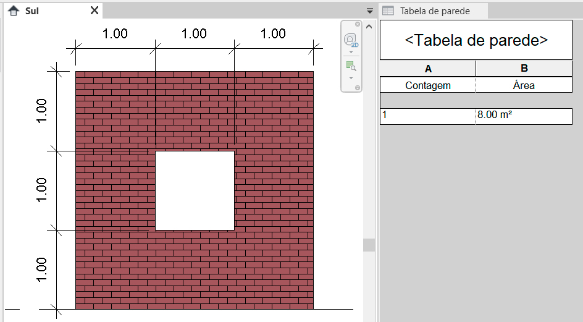Click the house icon on Sul tab
The width and height of the screenshot is (583, 322).
click(13, 11)
